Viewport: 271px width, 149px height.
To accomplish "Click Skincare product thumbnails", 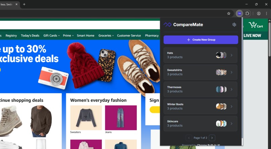I will point(221,123).
